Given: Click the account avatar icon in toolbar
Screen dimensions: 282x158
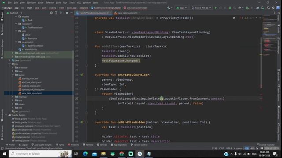Looking at the screenshot, I should [x=278, y=8].
